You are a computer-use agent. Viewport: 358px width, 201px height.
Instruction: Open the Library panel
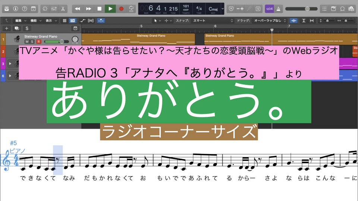point(7,9)
